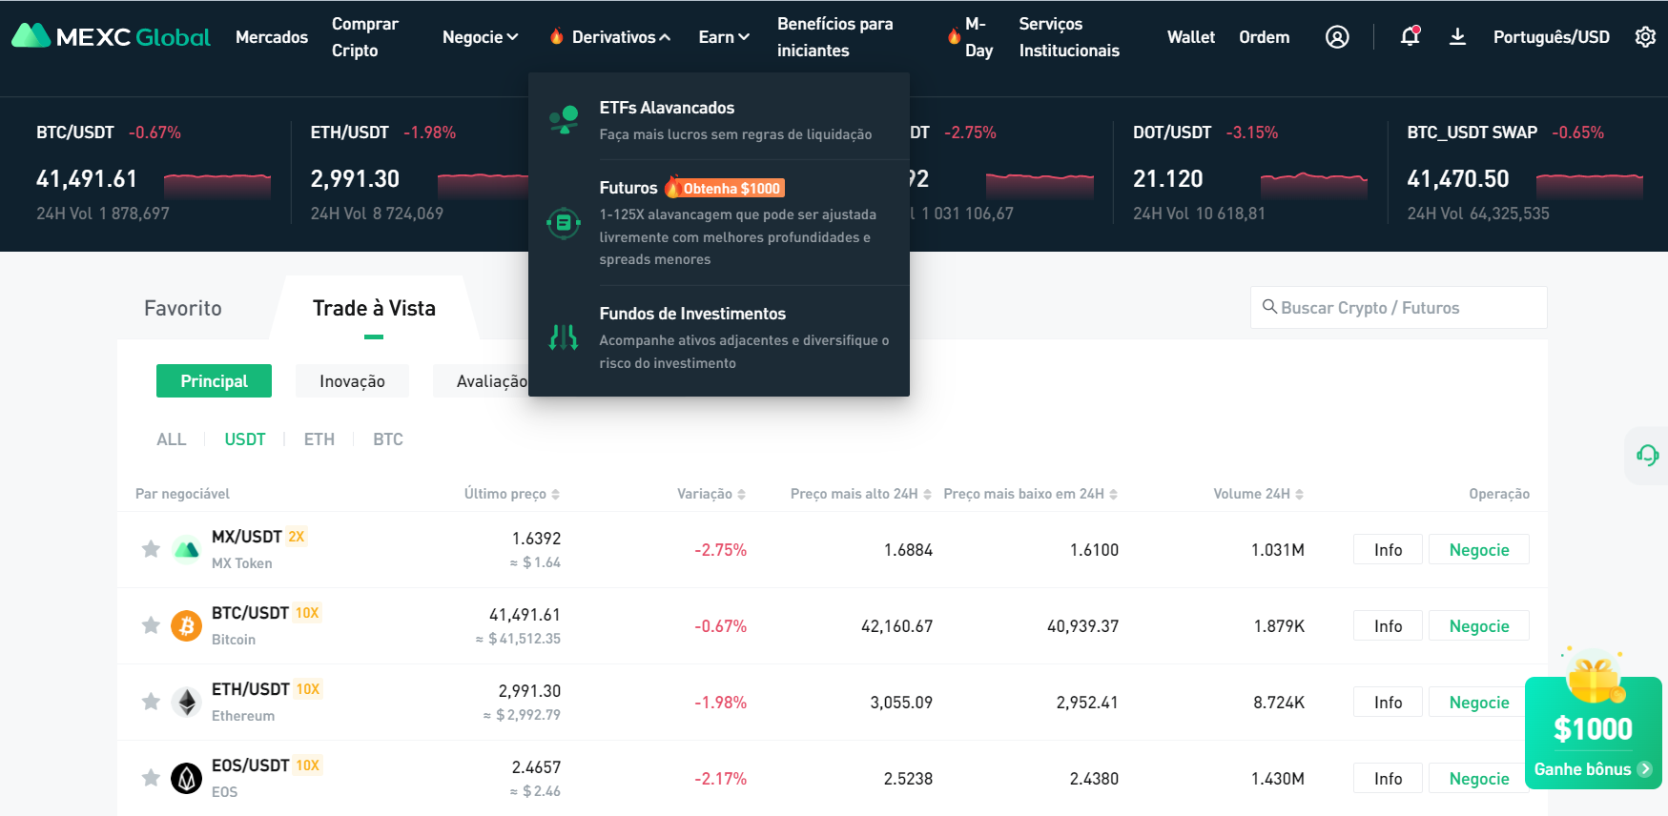Viewport: 1668px width, 816px height.
Task: Favorite the BTC/USDT pair star
Action: tap(151, 625)
